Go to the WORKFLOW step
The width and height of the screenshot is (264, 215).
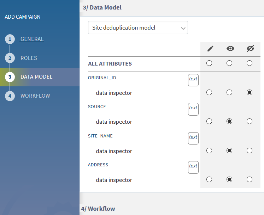point(35,96)
